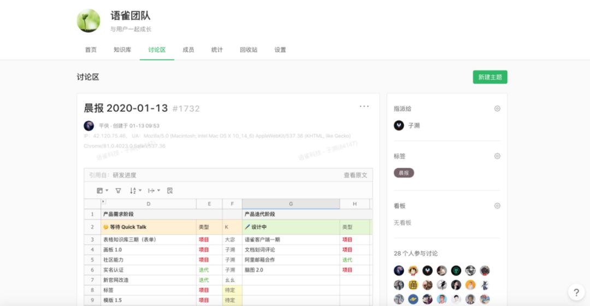This screenshot has height=306, width=590.
Task: Expand the sort dropdown arrow
Action: tap(140, 191)
